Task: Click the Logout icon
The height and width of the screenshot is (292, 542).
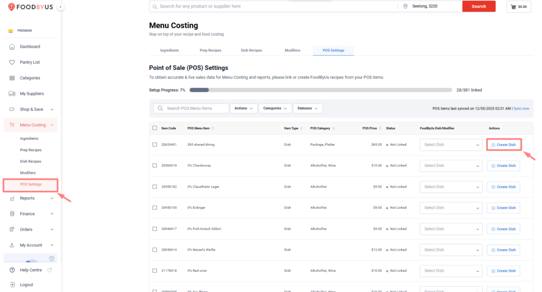Action: (12, 285)
